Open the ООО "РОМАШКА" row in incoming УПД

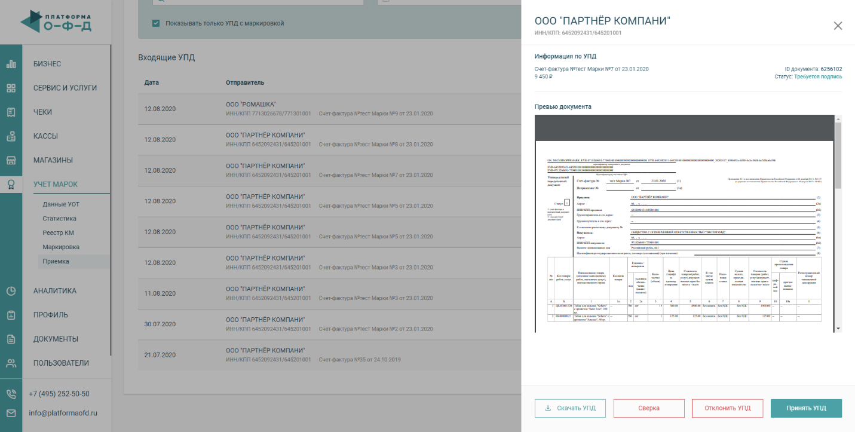coord(329,109)
